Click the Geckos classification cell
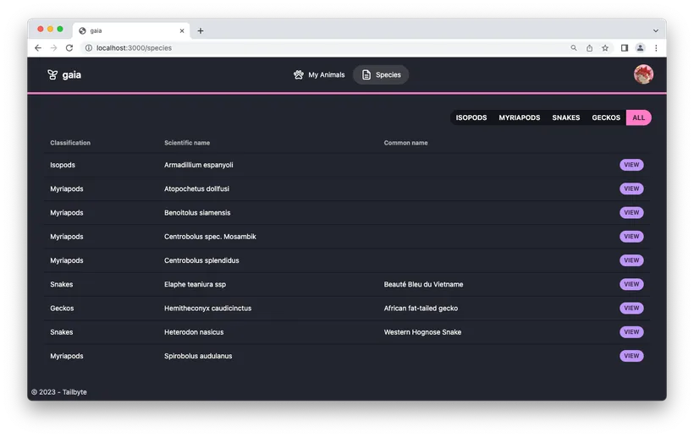694x437 pixels. (62, 308)
